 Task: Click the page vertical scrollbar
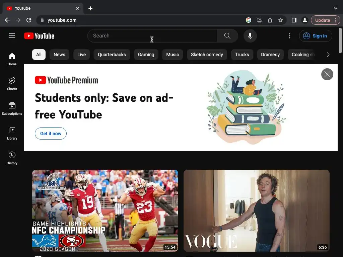340,40
